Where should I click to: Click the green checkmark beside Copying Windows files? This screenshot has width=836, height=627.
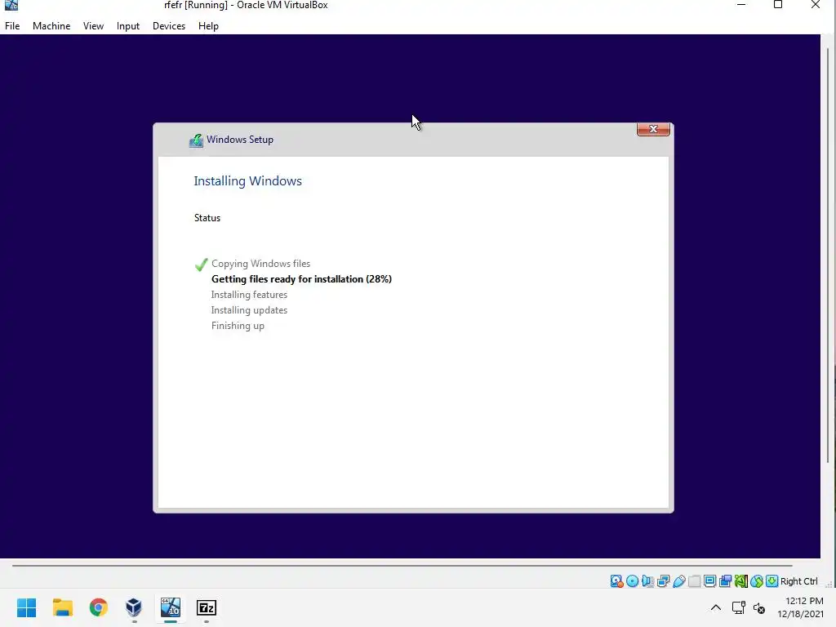click(201, 265)
